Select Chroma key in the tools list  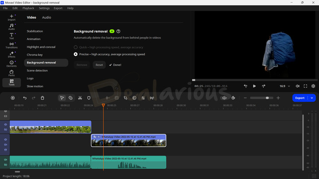(35, 55)
